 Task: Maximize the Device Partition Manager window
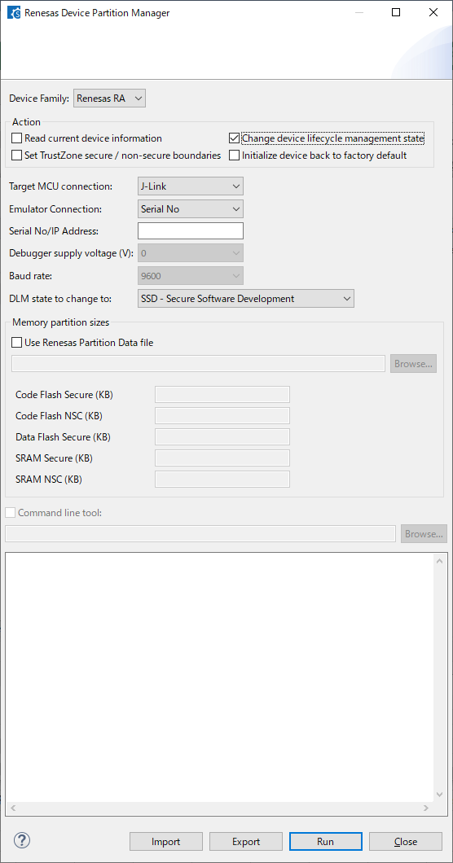[x=396, y=13]
